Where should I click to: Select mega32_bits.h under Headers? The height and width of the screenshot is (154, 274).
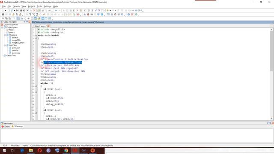tap(18, 43)
